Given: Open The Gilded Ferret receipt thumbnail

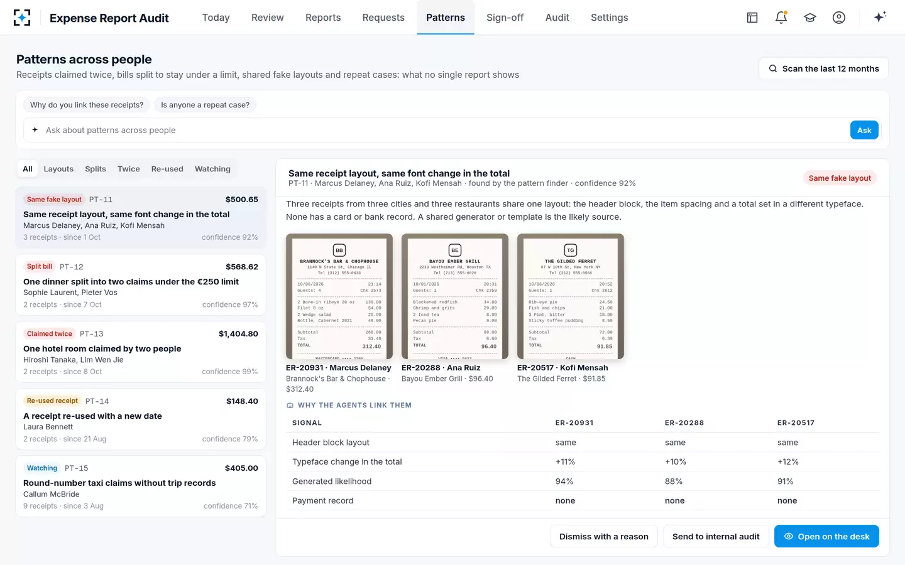Looking at the screenshot, I should click(571, 296).
